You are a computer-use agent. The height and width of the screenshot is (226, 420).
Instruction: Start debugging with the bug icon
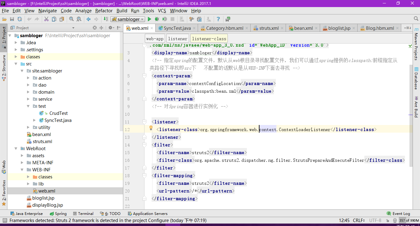[157, 19]
